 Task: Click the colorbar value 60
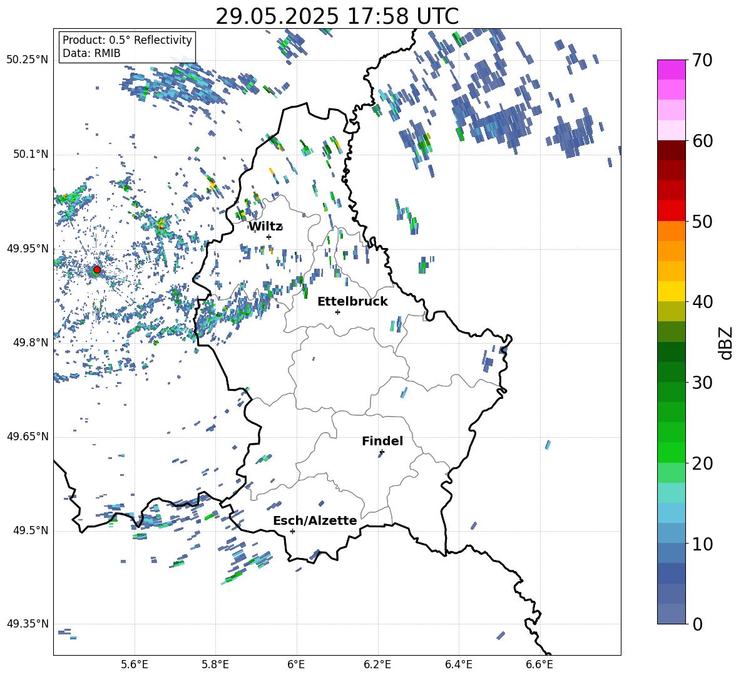pyautogui.click(x=702, y=141)
